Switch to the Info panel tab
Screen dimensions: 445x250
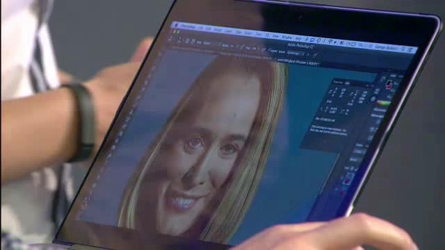(x=347, y=83)
